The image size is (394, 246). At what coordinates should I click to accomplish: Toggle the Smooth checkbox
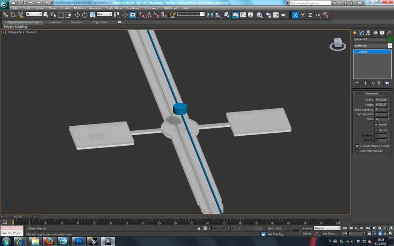pos(376,125)
